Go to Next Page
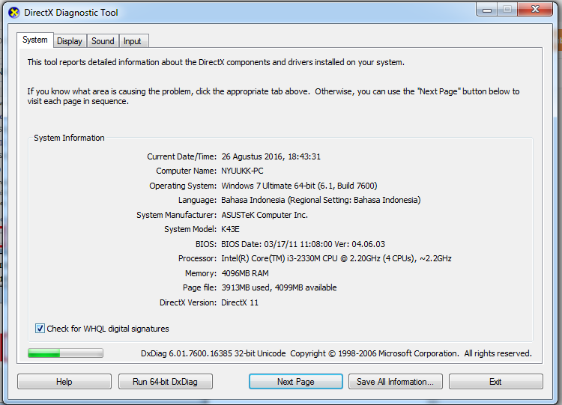562x405 pixels. pos(296,382)
